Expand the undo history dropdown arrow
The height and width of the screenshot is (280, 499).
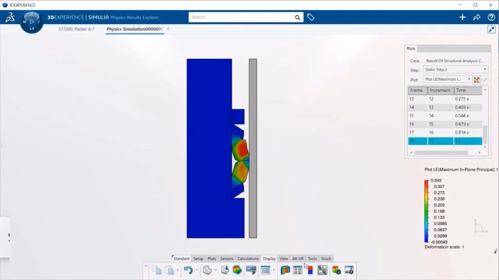[x=196, y=270]
